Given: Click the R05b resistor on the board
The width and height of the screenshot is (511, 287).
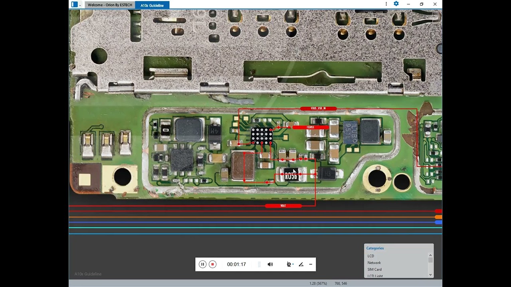Looking at the screenshot, I should (x=291, y=175).
